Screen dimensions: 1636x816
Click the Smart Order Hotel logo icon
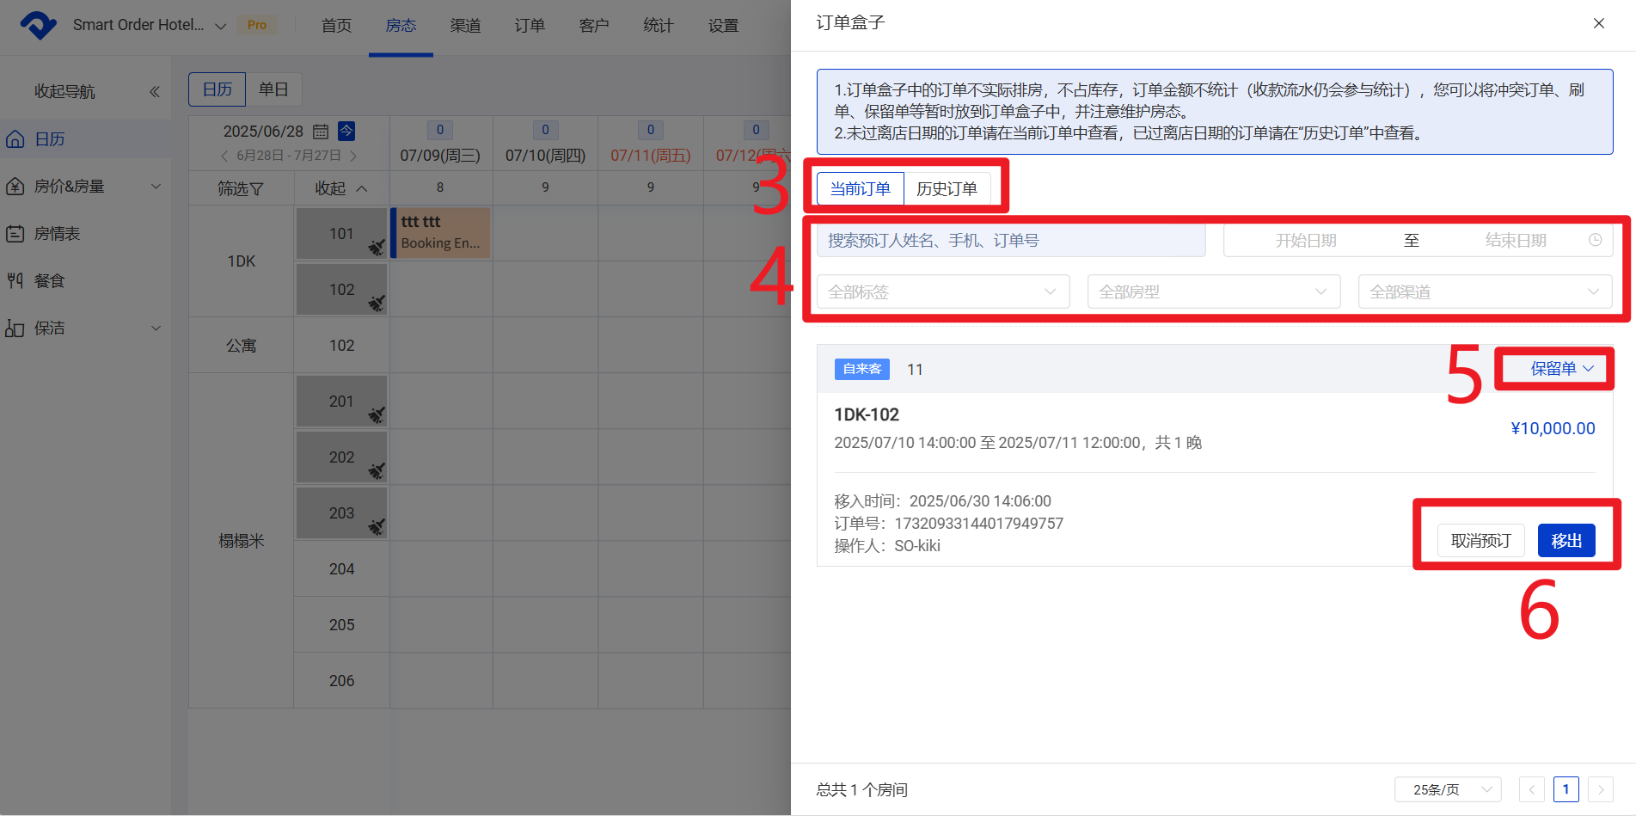point(38,25)
